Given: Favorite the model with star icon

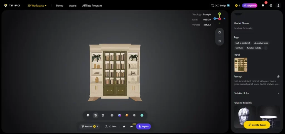Looking at the screenshot, I should click(124, 127).
